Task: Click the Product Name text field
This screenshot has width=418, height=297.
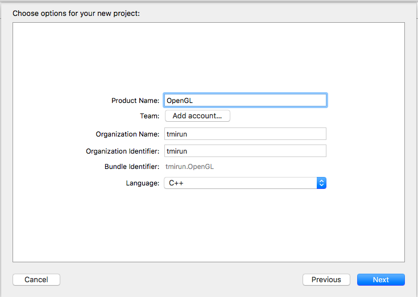Action: 245,100
